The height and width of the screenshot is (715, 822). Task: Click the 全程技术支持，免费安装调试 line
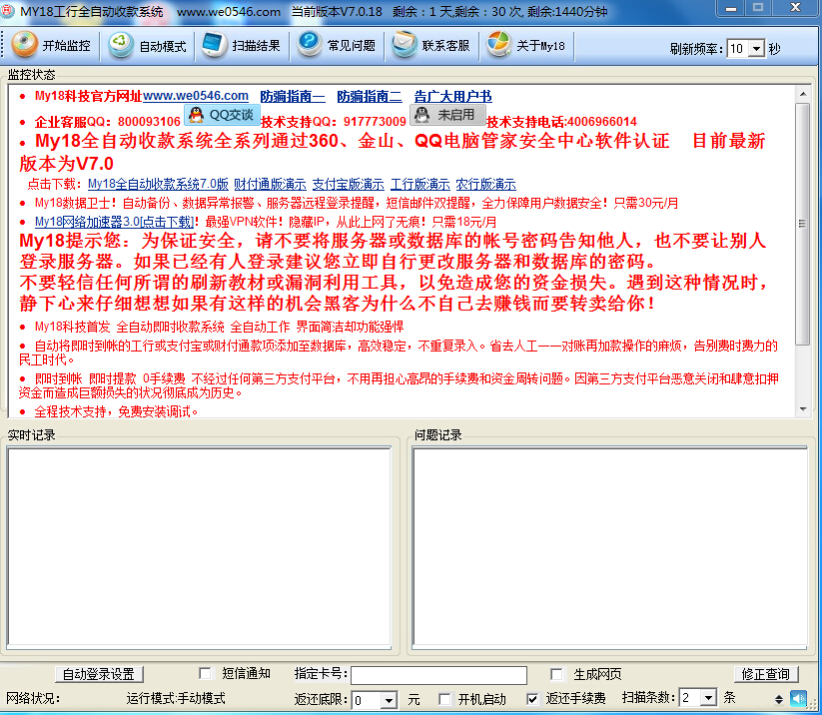116,411
